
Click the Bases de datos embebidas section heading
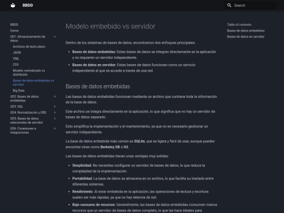(98, 86)
